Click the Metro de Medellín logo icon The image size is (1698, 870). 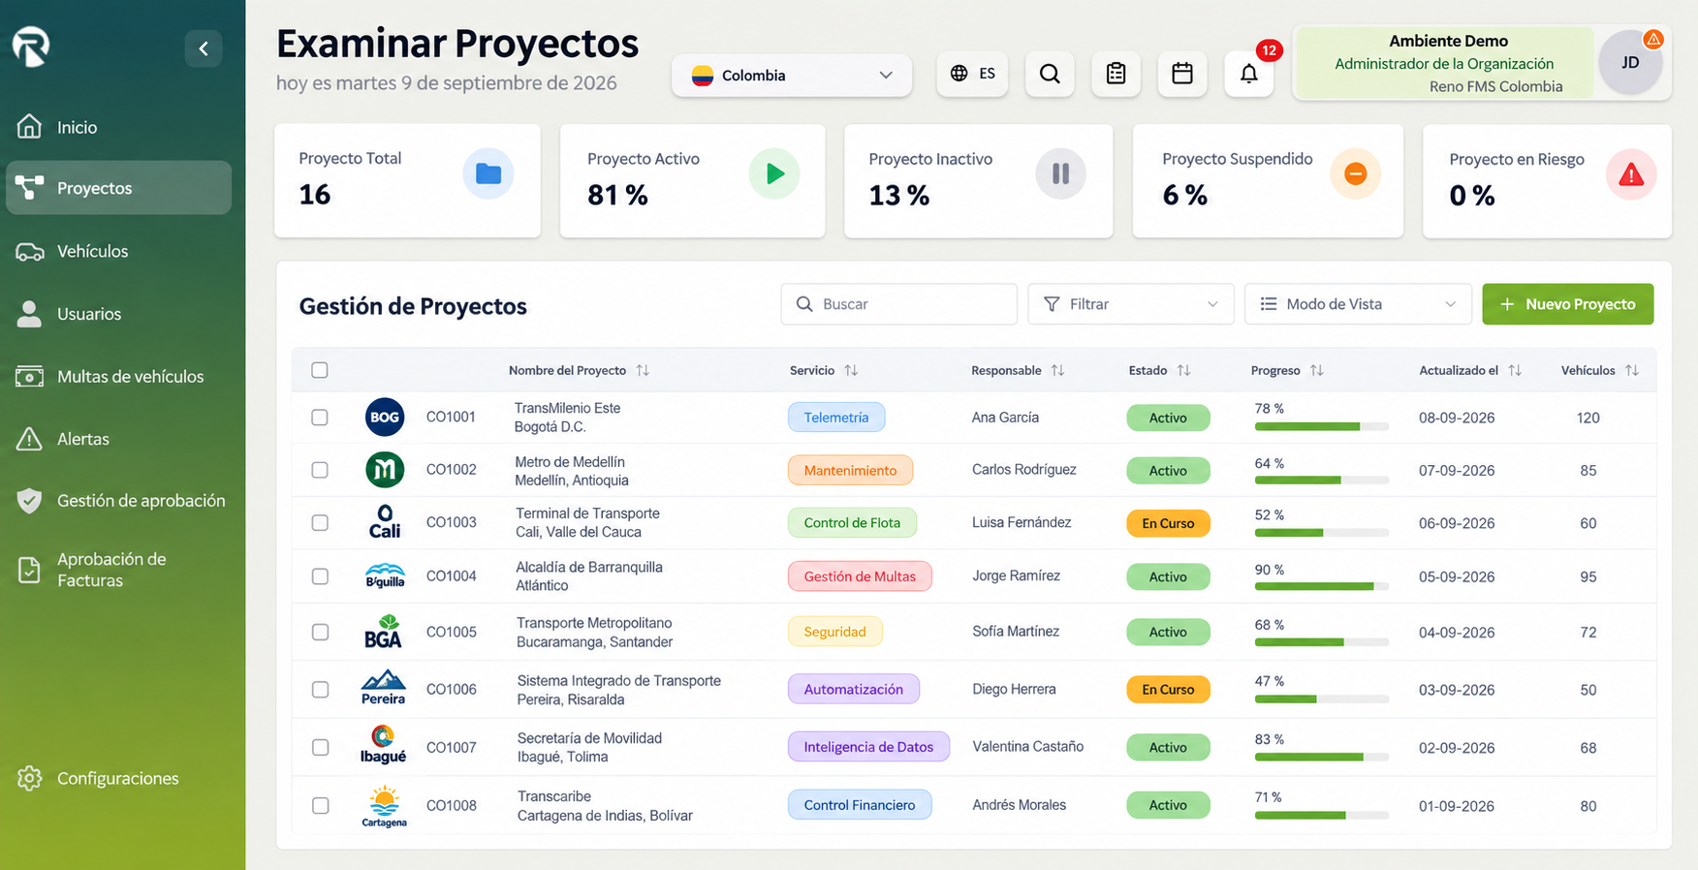385,470
